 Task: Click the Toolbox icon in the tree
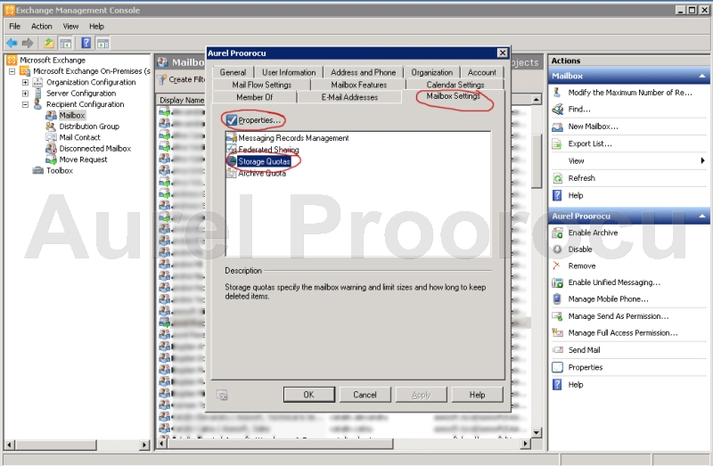pos(37,170)
